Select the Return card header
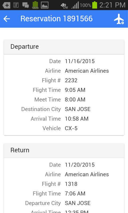 tap(64, 150)
